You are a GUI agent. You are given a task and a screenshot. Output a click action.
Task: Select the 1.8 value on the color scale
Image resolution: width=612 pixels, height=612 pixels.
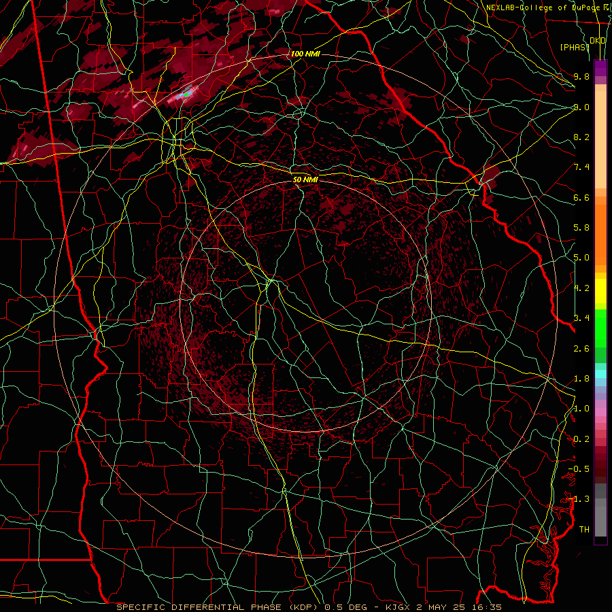tap(581, 379)
